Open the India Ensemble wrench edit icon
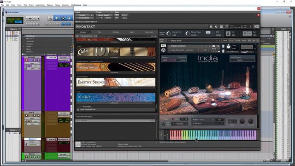The width and height of the screenshot is (295, 166). pos(163,46)
